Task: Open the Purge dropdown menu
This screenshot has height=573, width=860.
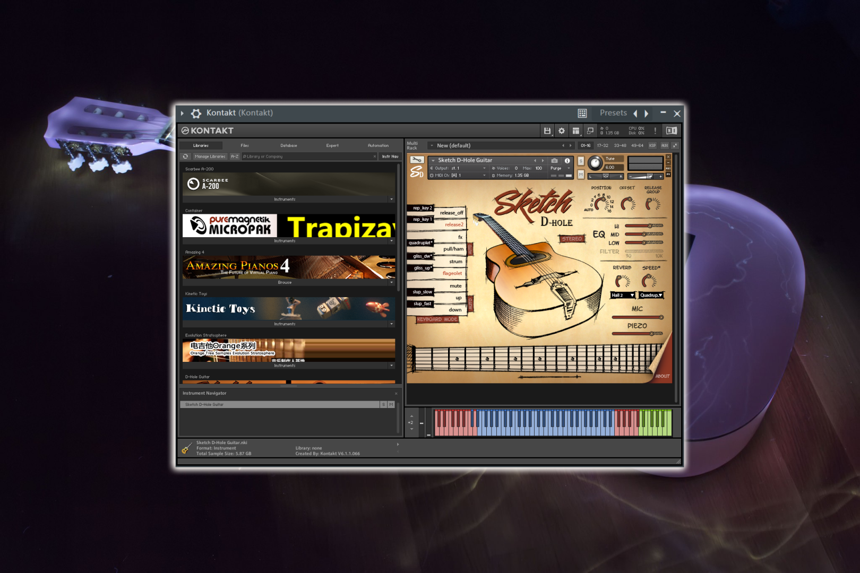Action: click(560, 168)
